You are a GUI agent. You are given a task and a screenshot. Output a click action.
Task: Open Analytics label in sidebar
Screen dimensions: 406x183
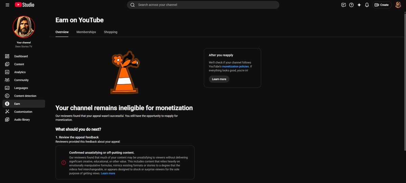point(20,72)
